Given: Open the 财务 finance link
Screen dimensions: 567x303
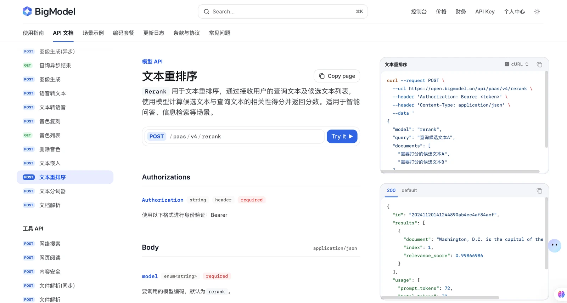Looking at the screenshot, I should pos(461,12).
